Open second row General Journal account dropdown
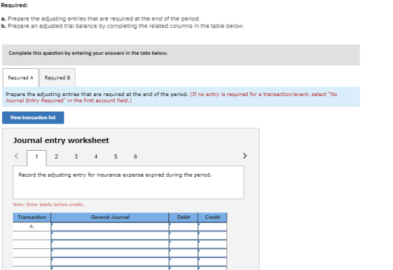The image size is (393, 270). click(x=110, y=236)
